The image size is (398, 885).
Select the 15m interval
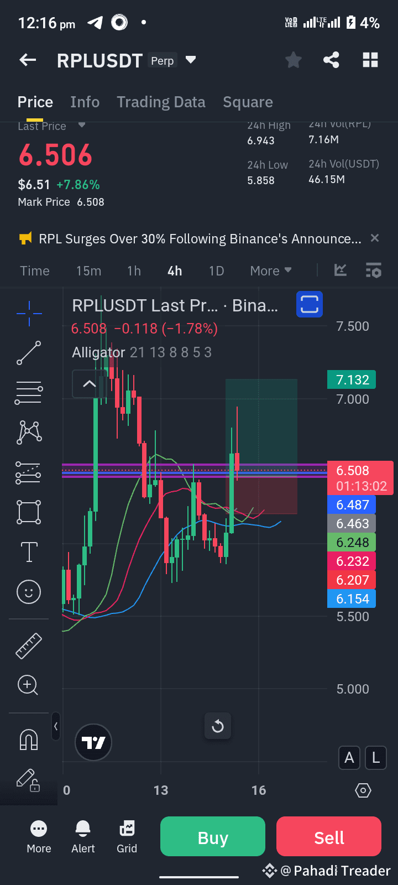pyautogui.click(x=88, y=270)
